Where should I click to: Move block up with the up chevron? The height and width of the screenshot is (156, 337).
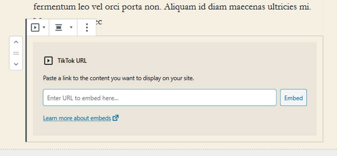[16, 42]
